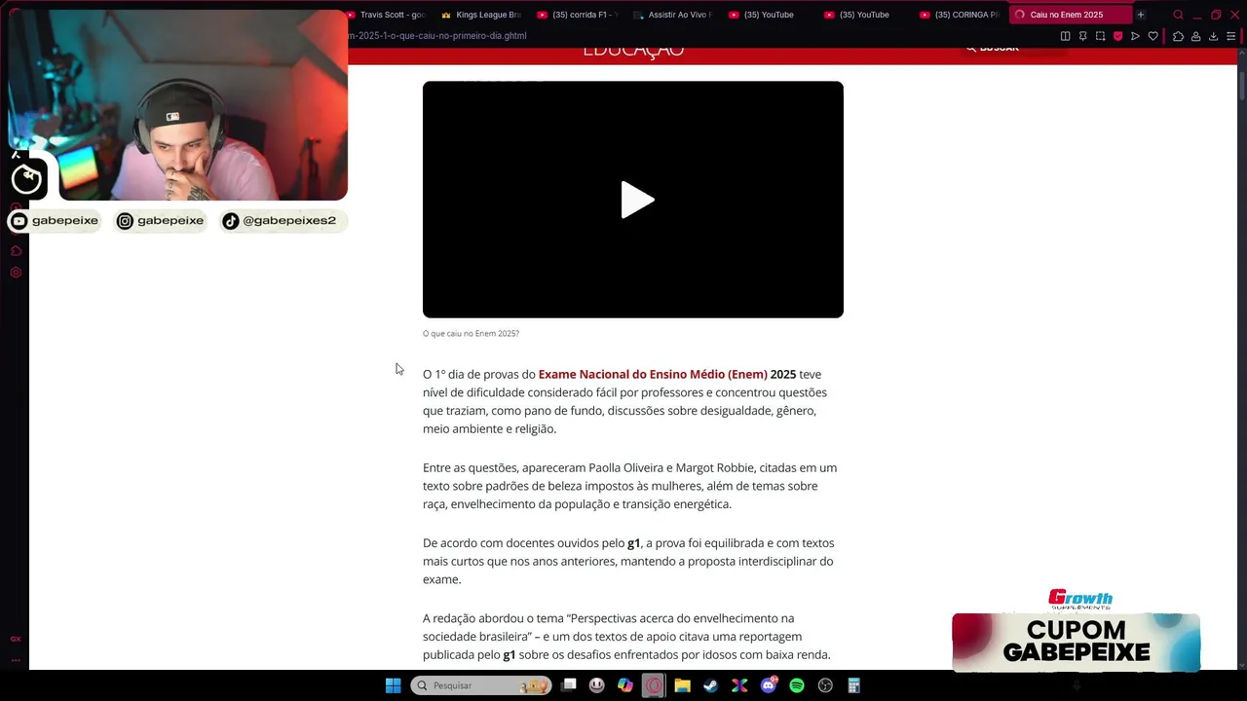The width and height of the screenshot is (1247, 701).
Task: Open the downloads icon in toolbar
Action: coord(1213,36)
